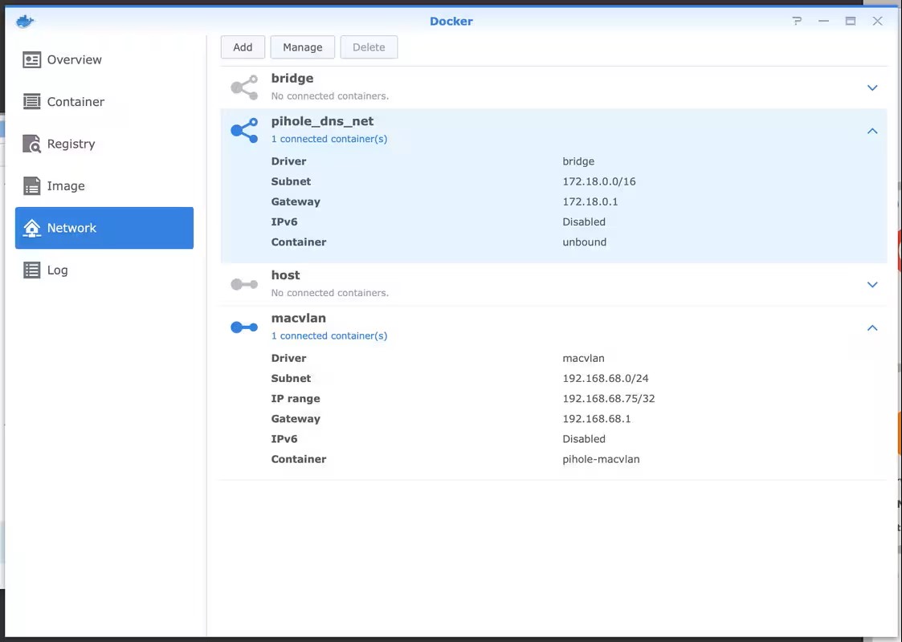Viewport: 902px width, 642px height.
Task: Click the host network icon
Action: (244, 284)
